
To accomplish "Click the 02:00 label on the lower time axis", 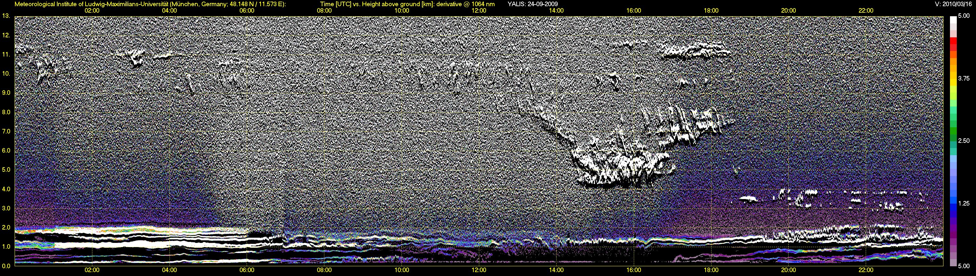I will (92, 270).
